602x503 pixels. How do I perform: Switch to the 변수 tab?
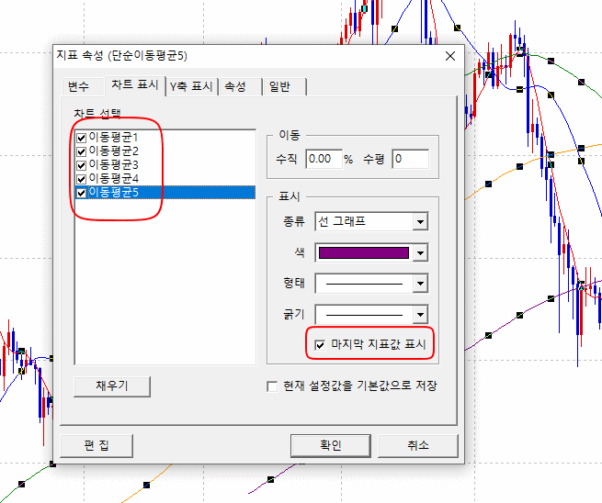pos(78,86)
